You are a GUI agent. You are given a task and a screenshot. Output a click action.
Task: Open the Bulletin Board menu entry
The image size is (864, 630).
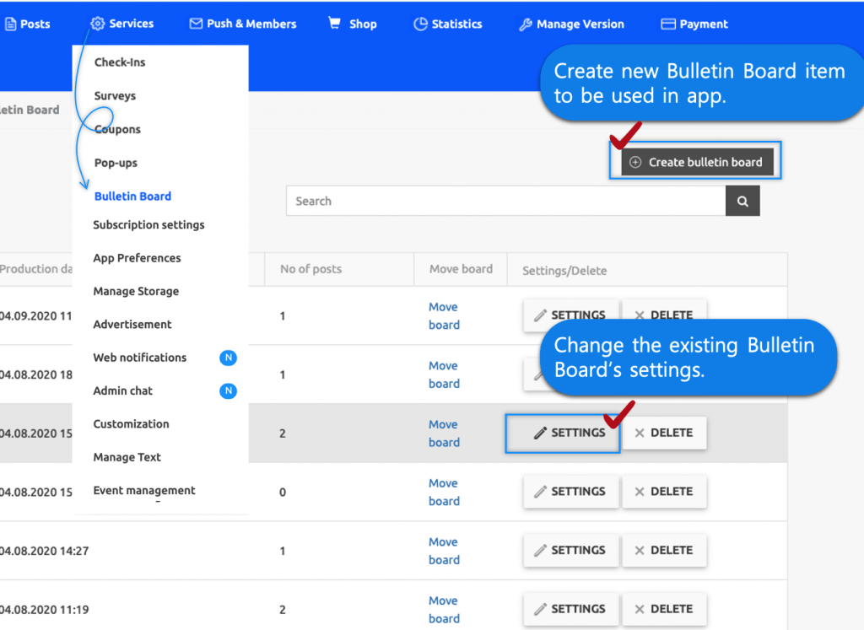tap(132, 196)
